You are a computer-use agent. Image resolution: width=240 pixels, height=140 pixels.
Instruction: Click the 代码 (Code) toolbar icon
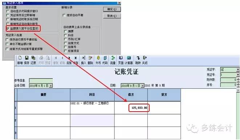click(x=105, y=60)
